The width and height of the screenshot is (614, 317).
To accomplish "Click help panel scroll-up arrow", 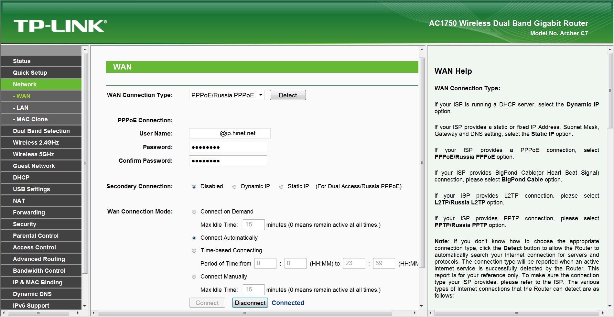I will [610, 49].
